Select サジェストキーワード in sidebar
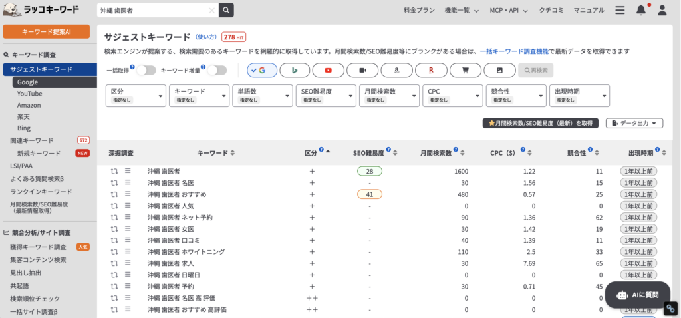The width and height of the screenshot is (681, 318). point(50,69)
